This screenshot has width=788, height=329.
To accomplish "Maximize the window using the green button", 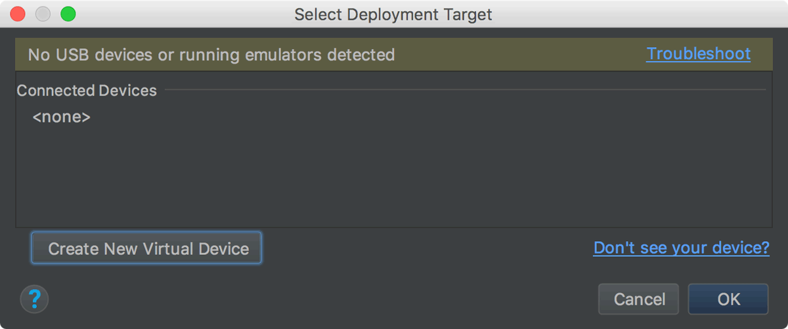I will pyautogui.click(x=68, y=14).
